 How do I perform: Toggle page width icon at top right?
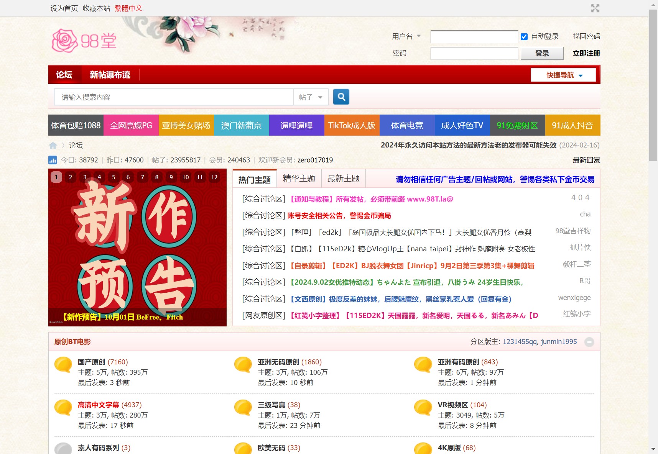[x=595, y=8]
